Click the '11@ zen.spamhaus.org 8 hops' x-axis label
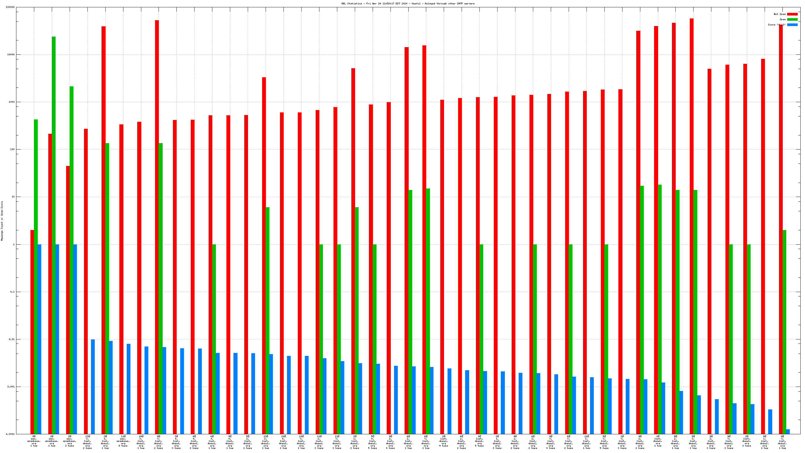Image resolution: width=805 pixels, height=453 pixels. pos(123,441)
